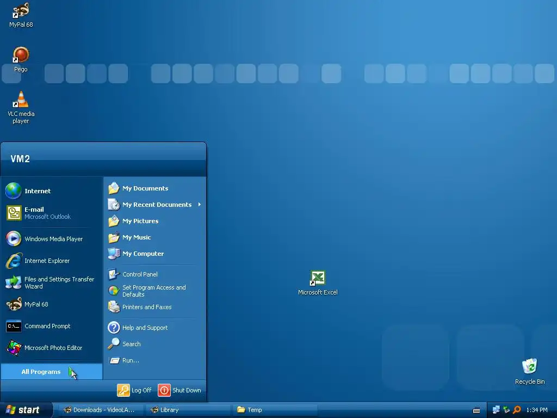Click the 1:34 PM system clock
557x418 pixels.
(x=537, y=410)
